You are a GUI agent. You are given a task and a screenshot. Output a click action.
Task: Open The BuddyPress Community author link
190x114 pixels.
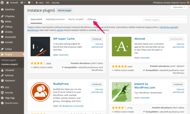71,106
